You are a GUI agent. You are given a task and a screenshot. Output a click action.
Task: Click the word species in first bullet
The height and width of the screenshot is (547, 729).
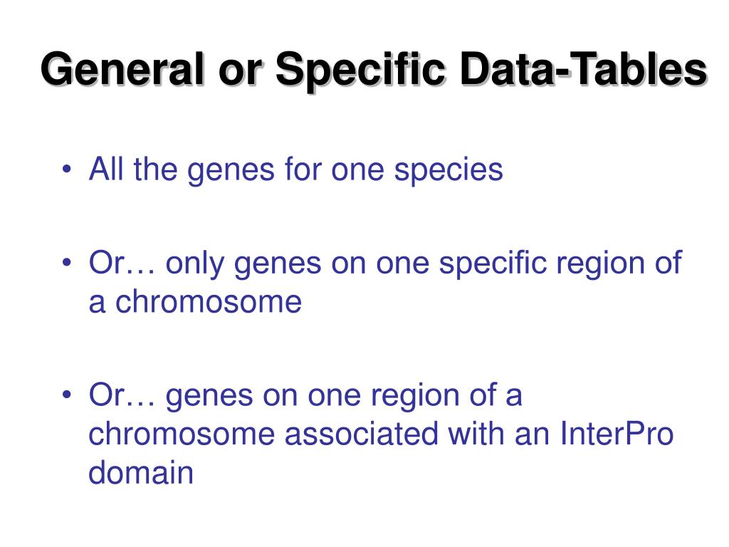tap(449, 172)
